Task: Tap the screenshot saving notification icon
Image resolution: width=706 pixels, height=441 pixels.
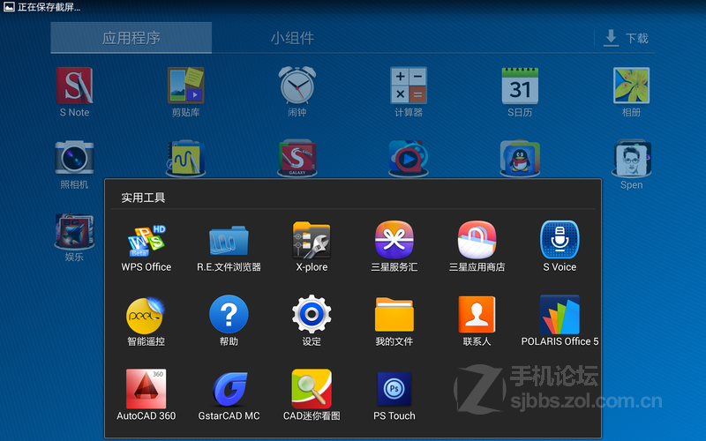Action: [x=9, y=7]
